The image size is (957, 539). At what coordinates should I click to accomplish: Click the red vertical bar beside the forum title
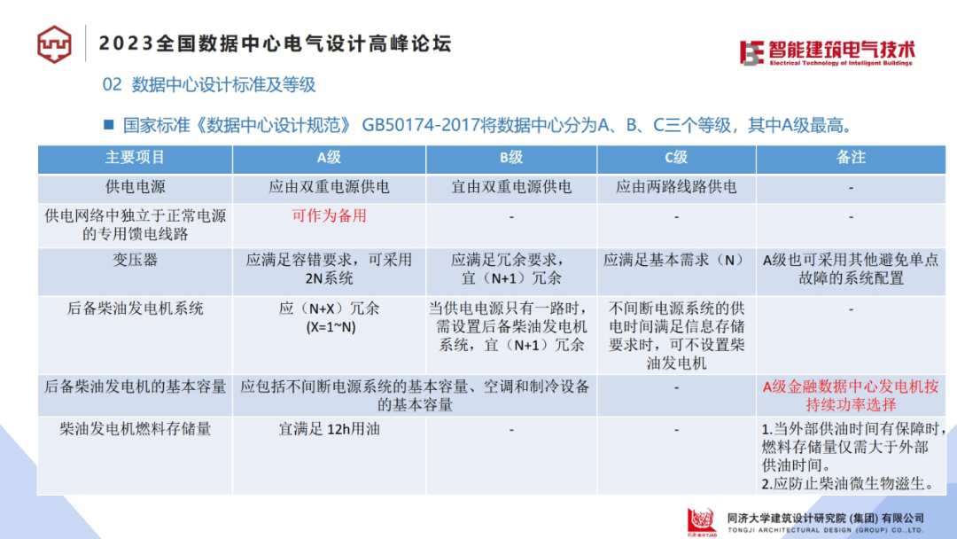pyautogui.click(x=86, y=41)
